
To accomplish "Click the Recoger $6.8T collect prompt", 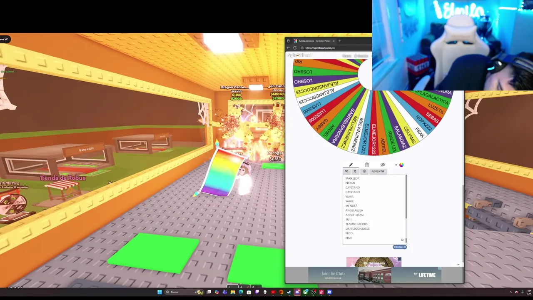I will click(275, 156).
